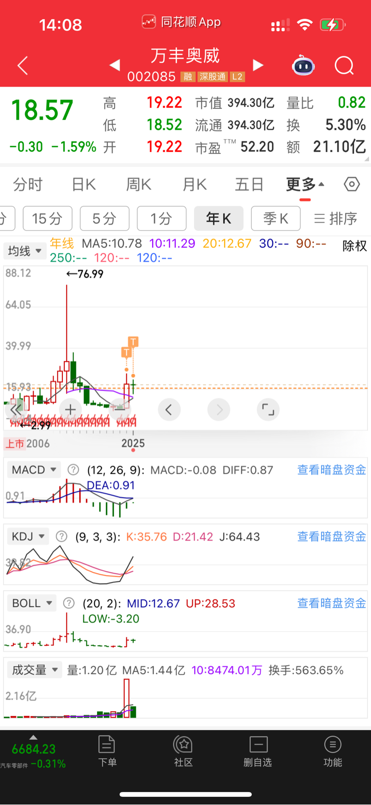The image size is (371, 805).
Task: Open the MACD indicator dropdown
Action: point(34,470)
